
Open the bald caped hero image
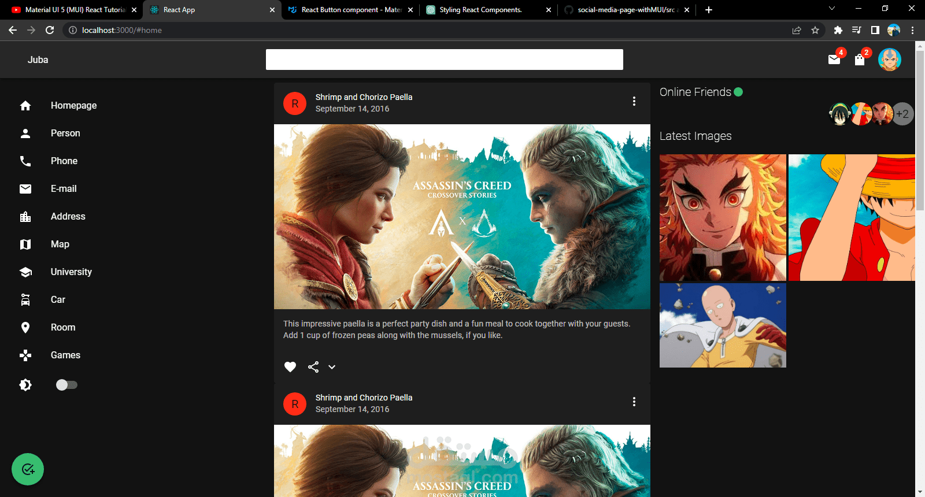tap(723, 325)
